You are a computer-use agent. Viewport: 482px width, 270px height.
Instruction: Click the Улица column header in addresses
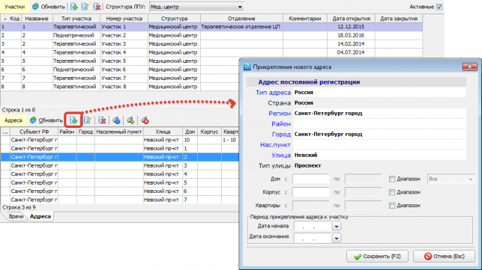pos(163,132)
